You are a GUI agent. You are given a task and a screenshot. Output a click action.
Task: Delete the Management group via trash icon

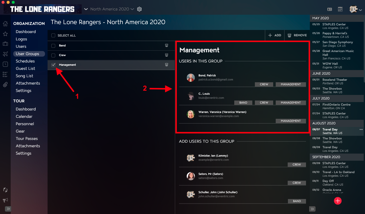click(x=167, y=65)
